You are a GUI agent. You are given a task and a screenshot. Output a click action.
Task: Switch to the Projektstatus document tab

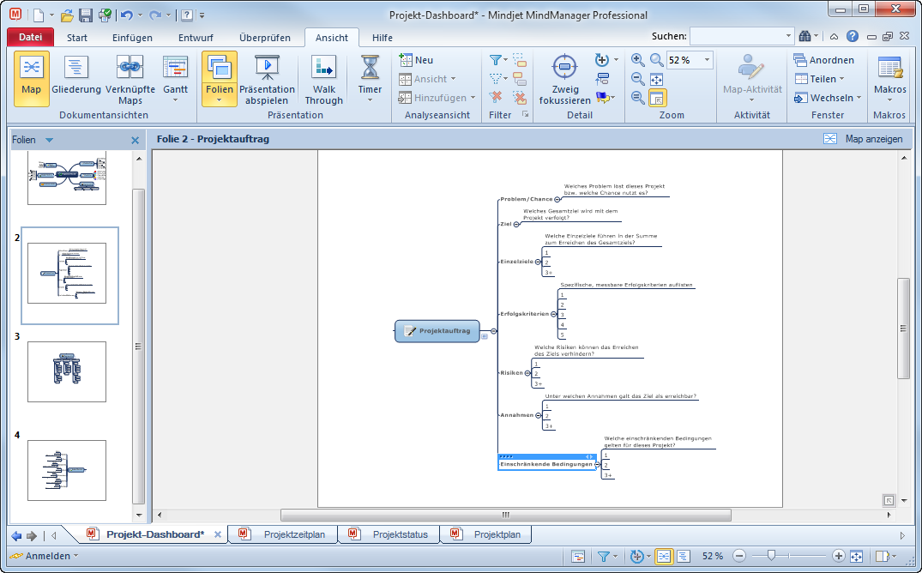(390, 534)
